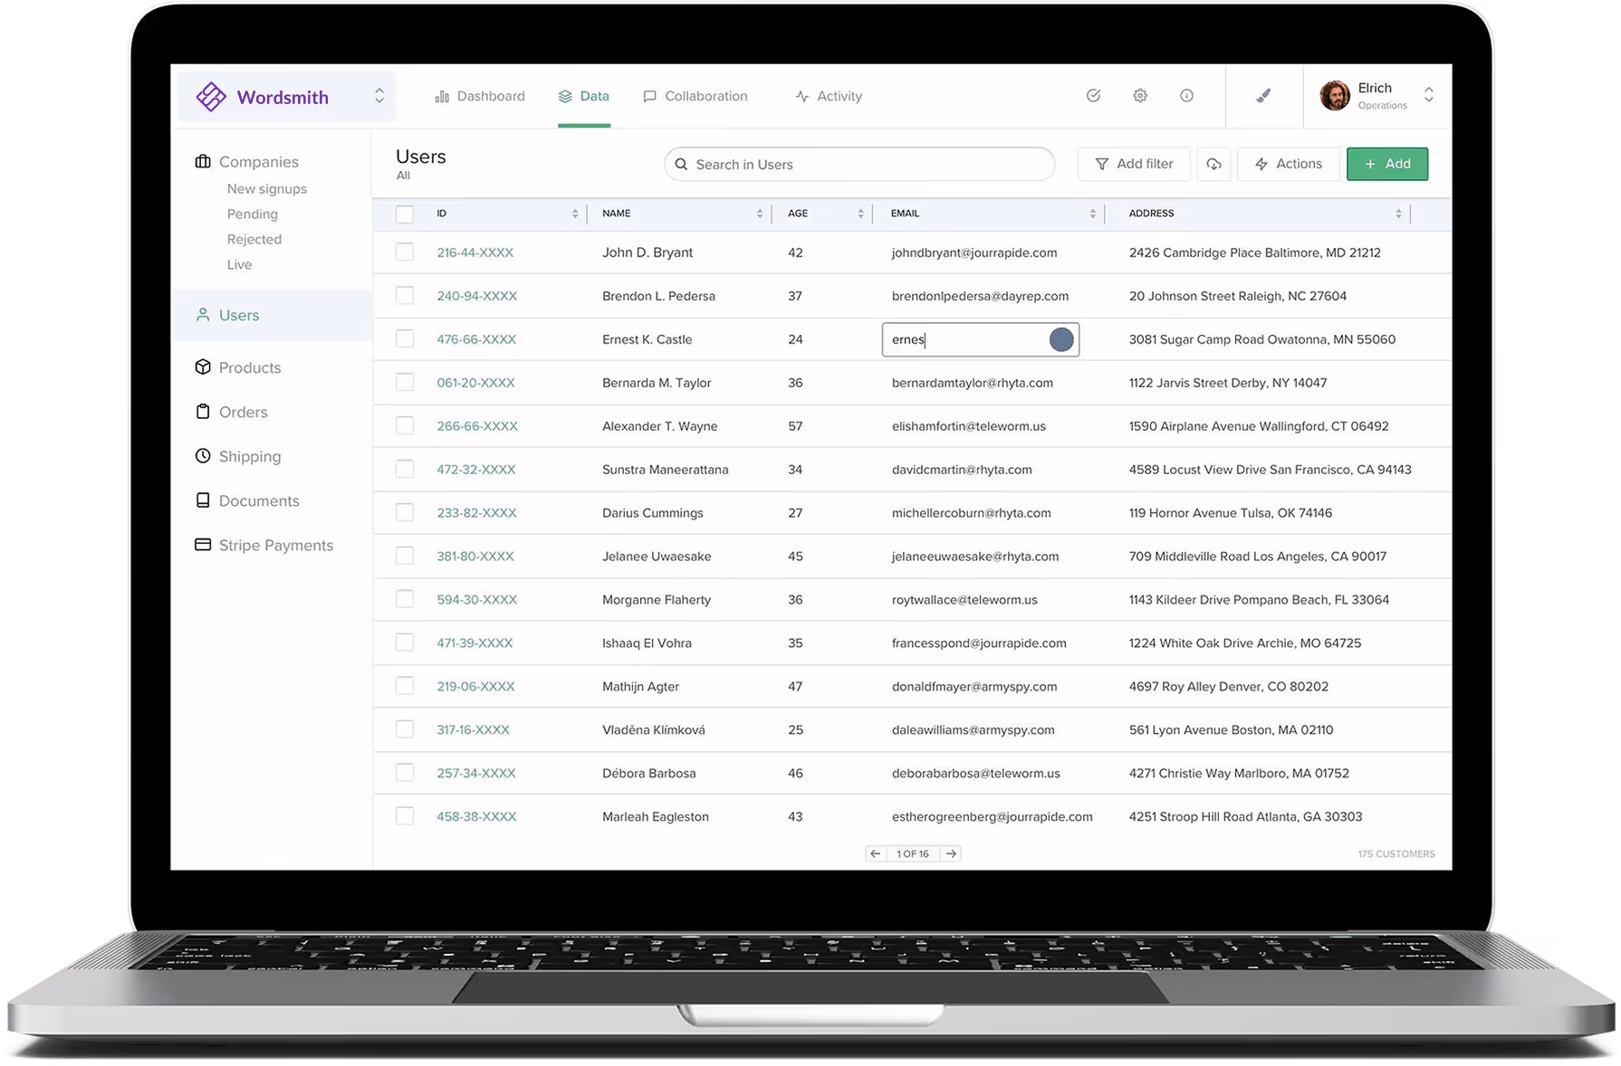Click the Wordsmith logo icon
The height and width of the screenshot is (1066, 1621).
[211, 97]
